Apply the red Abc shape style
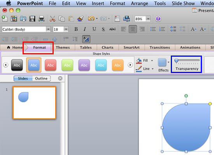The height and width of the screenshot is (155, 214). (x=51, y=65)
